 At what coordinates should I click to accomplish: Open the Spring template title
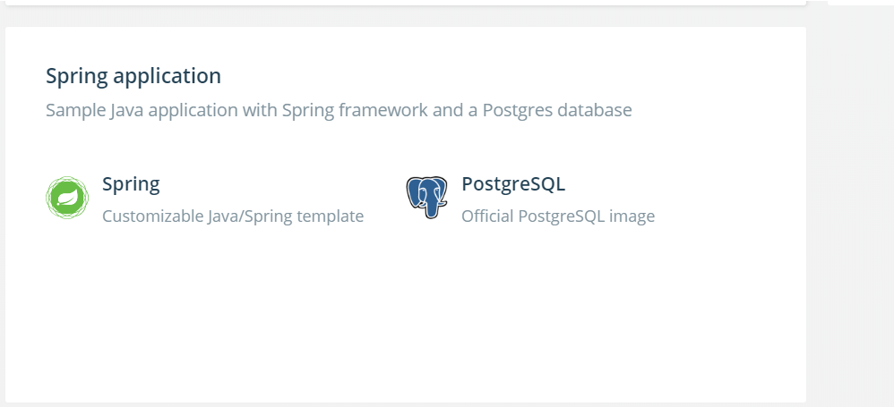coord(131,184)
